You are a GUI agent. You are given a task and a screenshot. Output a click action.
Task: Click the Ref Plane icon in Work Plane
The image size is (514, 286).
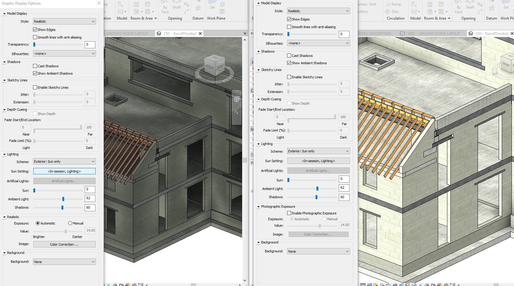[222, 4]
